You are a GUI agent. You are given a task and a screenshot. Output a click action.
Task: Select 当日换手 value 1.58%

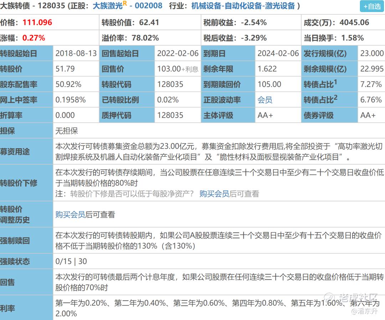(x=352, y=38)
